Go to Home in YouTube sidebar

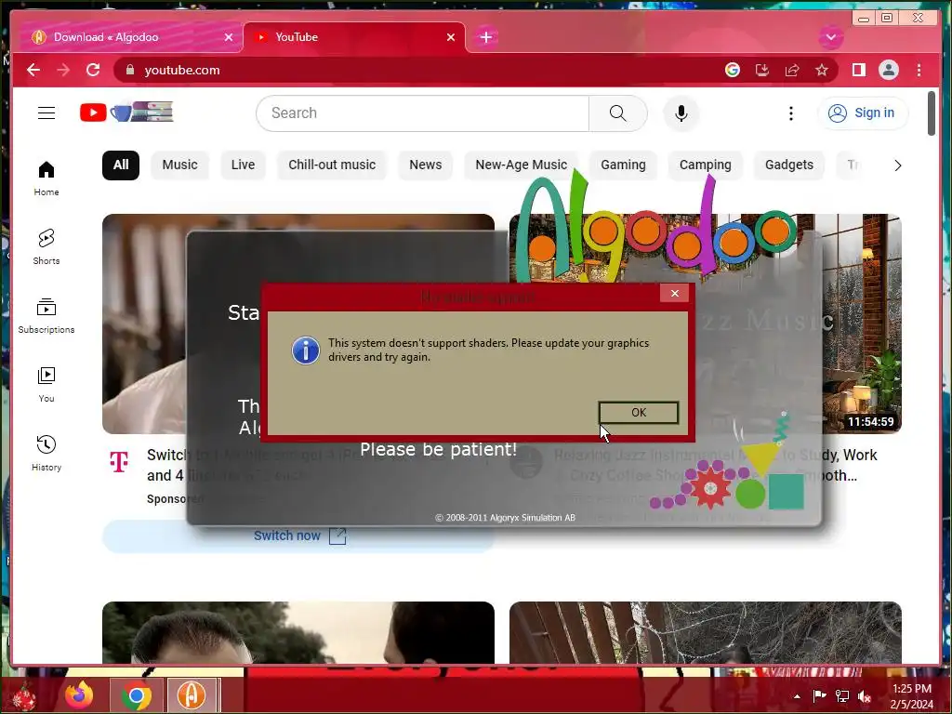(46, 178)
